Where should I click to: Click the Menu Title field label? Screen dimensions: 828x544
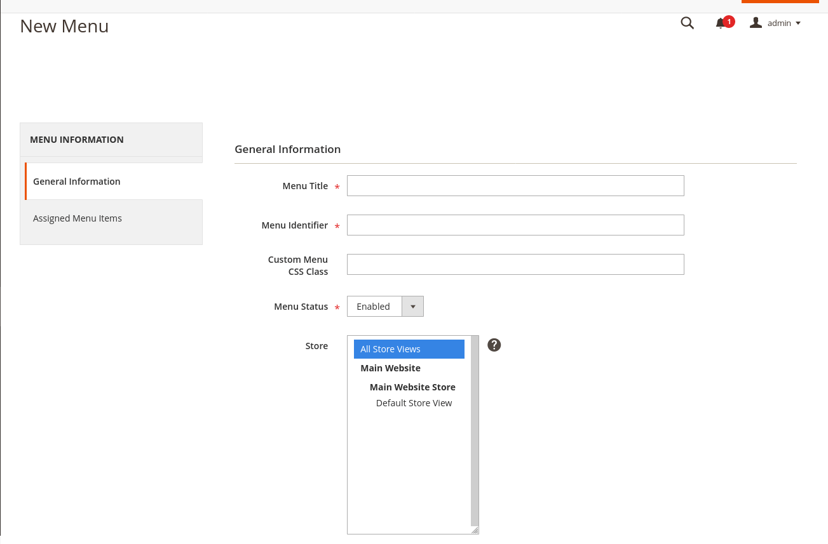point(305,186)
